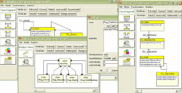Image resolution: width=182 pixels, height=93 pixels.
Task: Open the Transformation menu in left window
Action: coord(19,5)
